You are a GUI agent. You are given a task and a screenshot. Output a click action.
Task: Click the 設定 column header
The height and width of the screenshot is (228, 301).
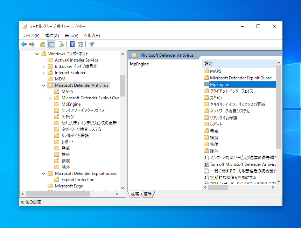click(x=238, y=64)
